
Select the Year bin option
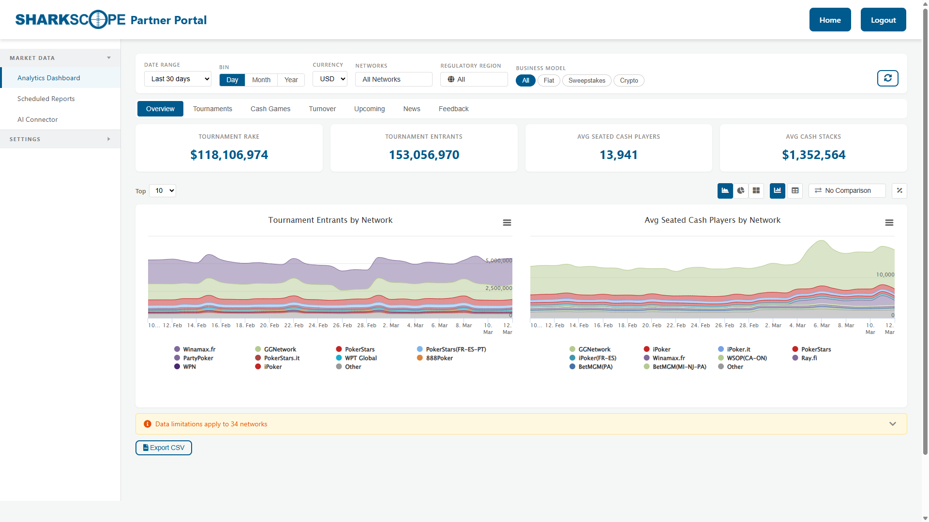coord(291,80)
